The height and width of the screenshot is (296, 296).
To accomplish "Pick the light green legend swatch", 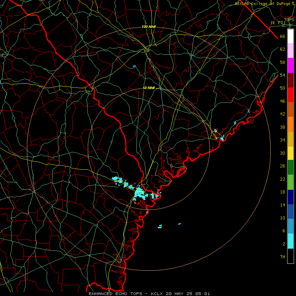I will [x=290, y=182].
